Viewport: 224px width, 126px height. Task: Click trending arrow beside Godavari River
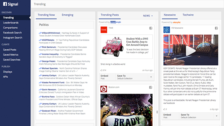(x=40, y=111)
